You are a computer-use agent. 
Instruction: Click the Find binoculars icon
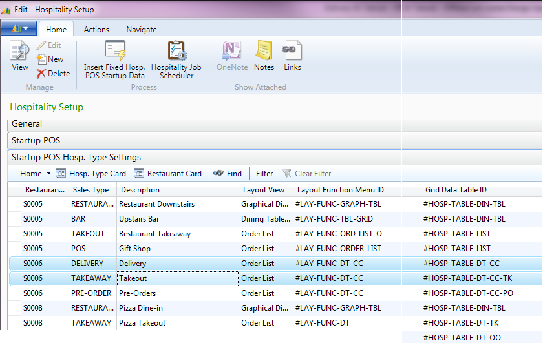point(218,173)
